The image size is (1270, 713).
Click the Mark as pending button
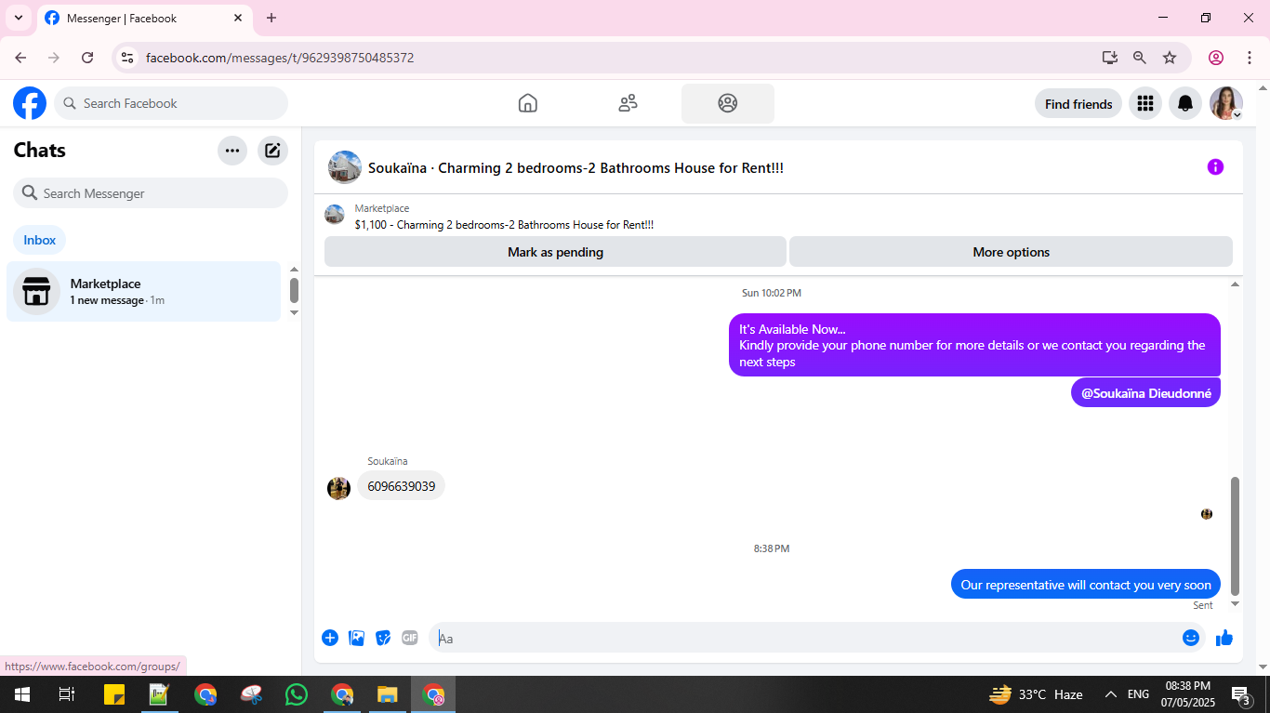[x=555, y=252]
